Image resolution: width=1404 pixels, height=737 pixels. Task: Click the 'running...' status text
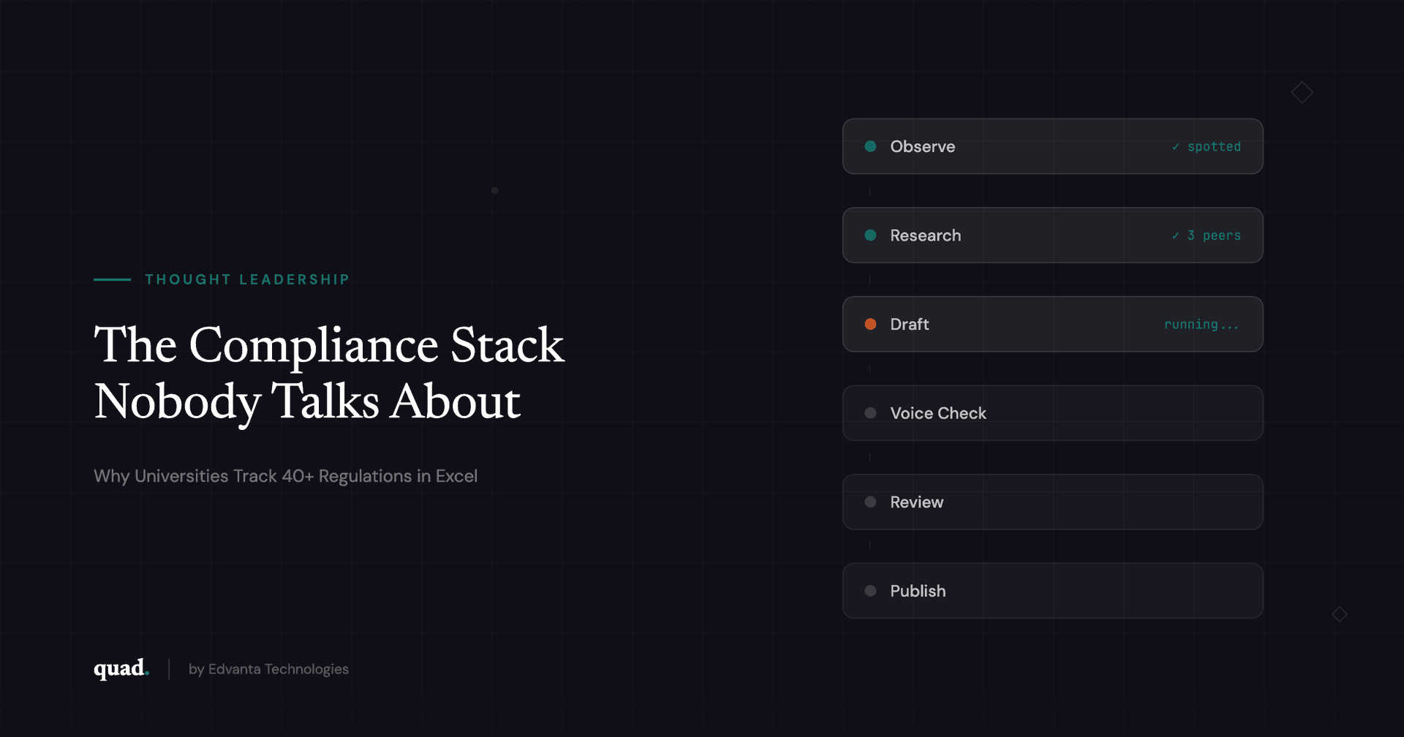1201,325
